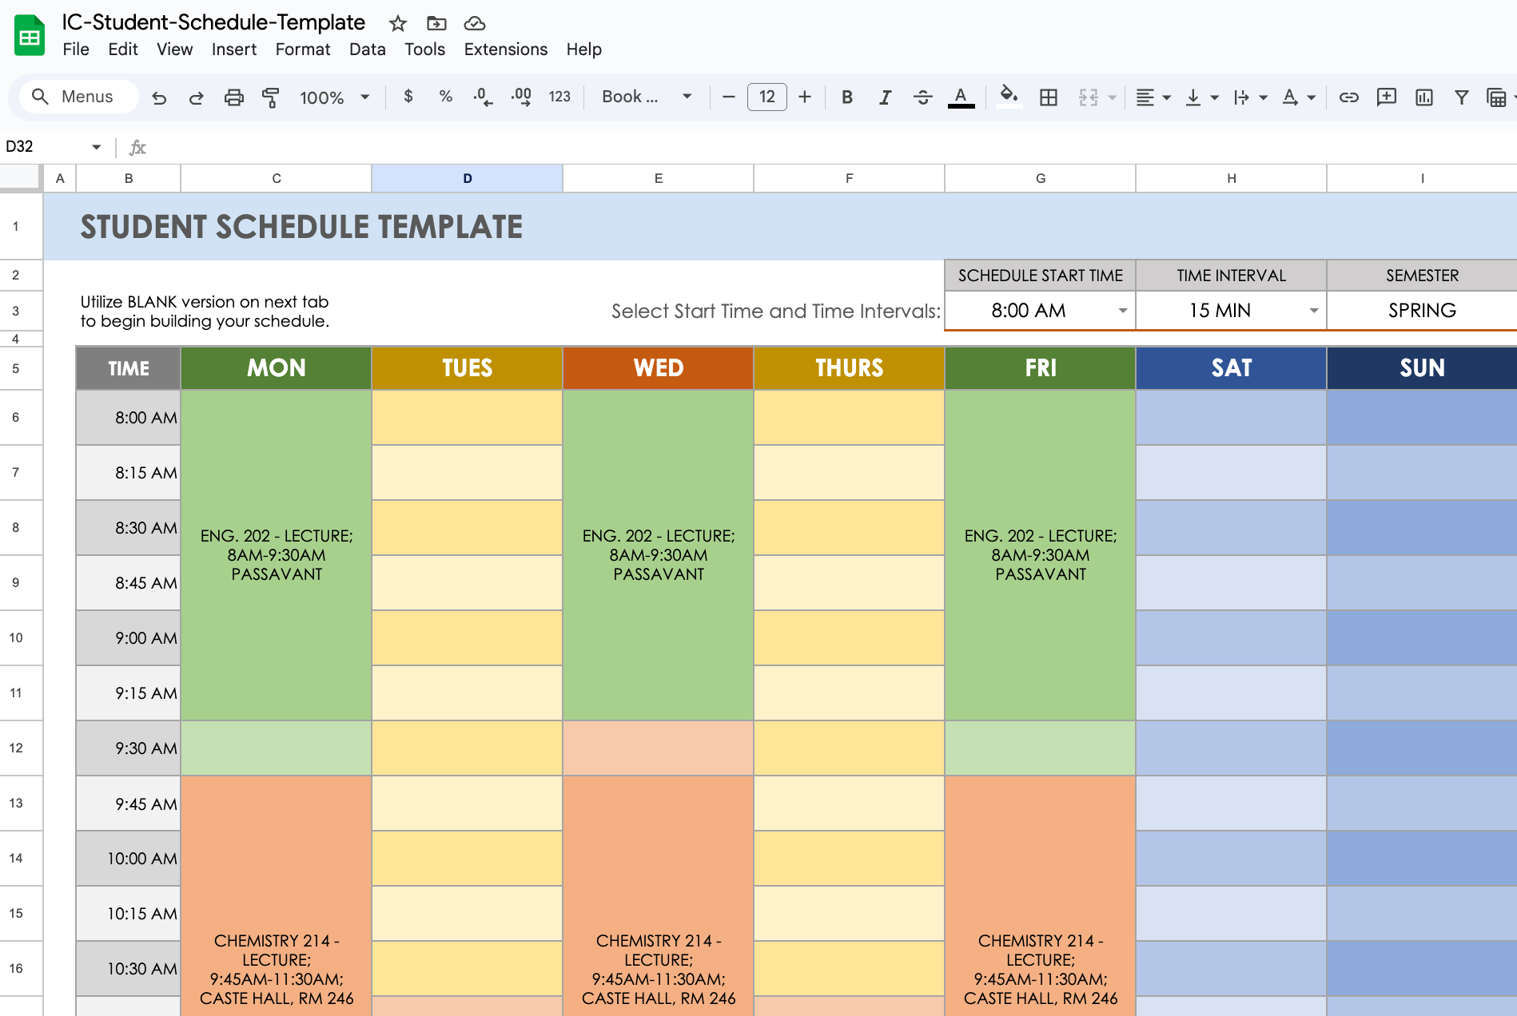
Task: Apply currency format to the selection
Action: pos(408,97)
